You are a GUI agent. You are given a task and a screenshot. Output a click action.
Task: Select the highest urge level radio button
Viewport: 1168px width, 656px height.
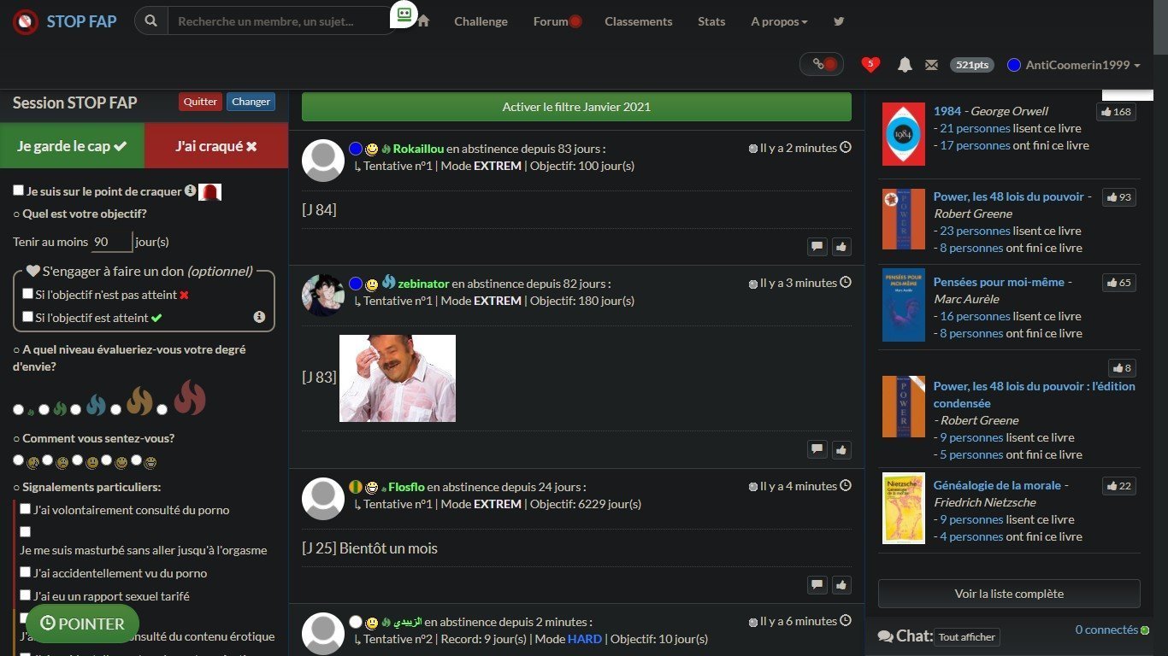(162, 410)
